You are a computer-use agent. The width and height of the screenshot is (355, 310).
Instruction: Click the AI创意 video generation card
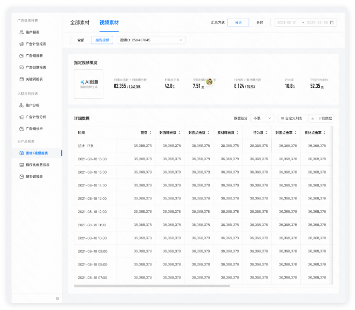click(89, 84)
